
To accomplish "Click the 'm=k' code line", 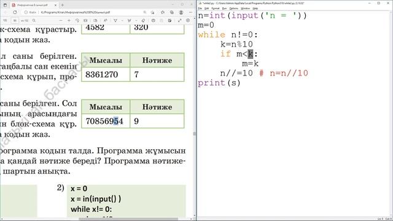I will click(x=251, y=64).
